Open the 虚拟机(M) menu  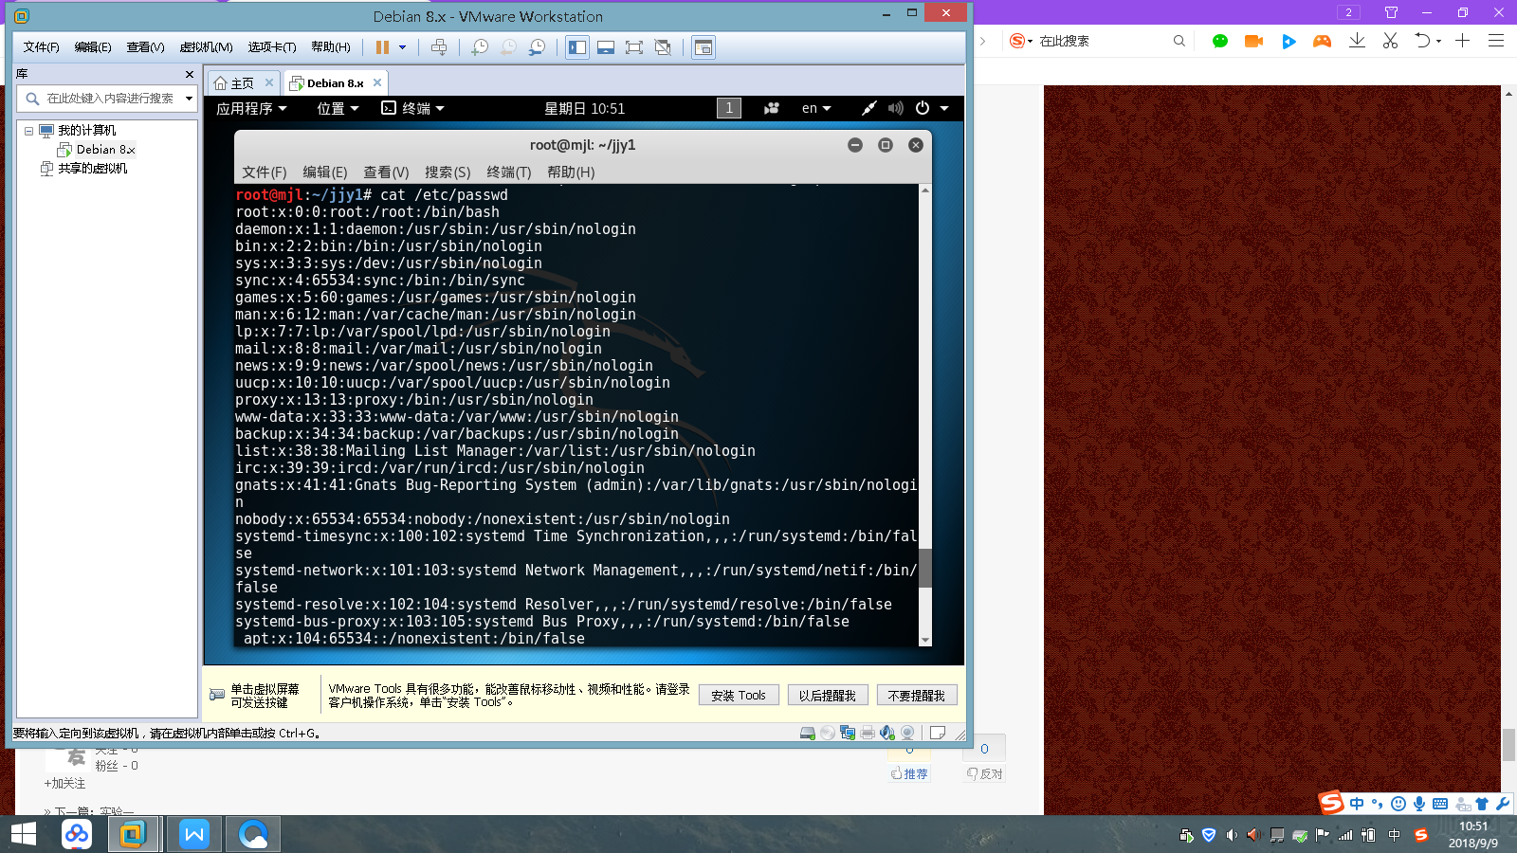tap(206, 47)
